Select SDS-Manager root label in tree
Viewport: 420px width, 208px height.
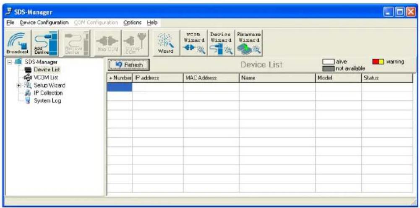point(41,62)
